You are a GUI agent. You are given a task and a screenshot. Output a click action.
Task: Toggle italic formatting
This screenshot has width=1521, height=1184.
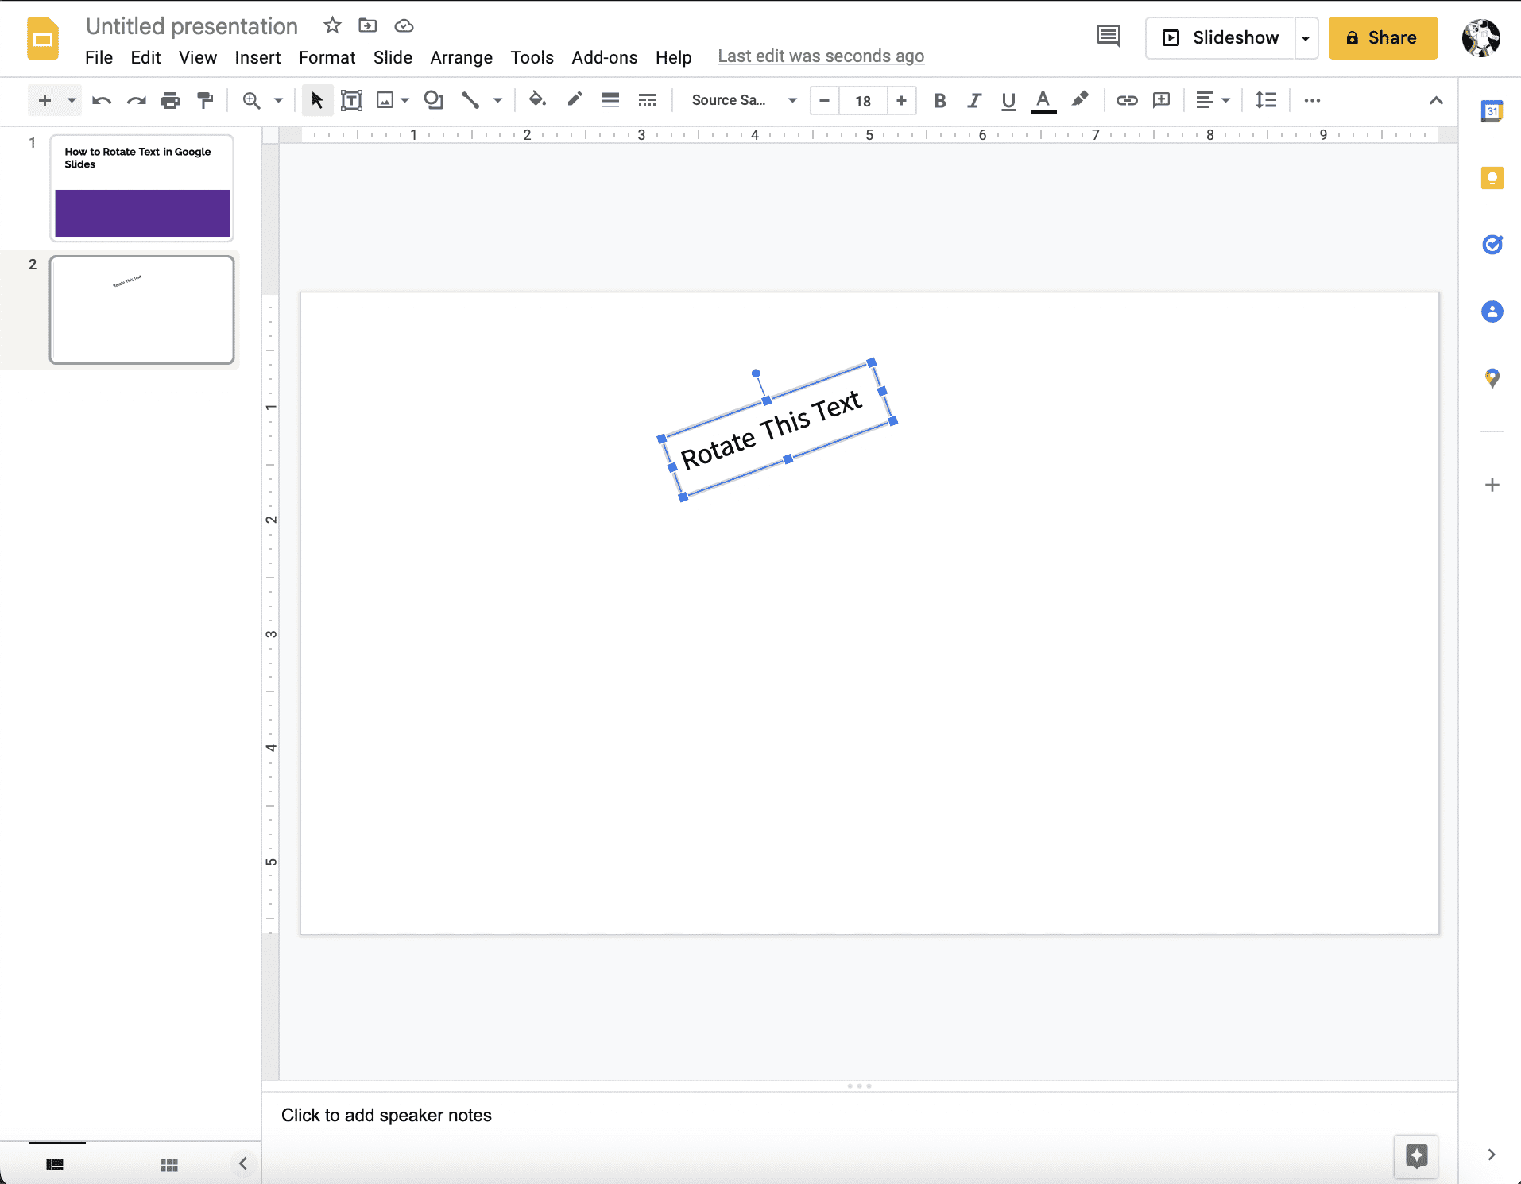974,101
